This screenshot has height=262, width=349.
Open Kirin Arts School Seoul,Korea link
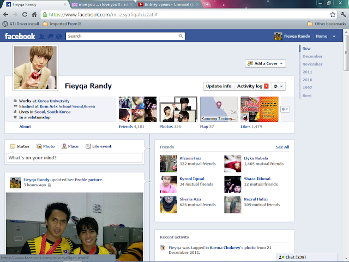(68, 106)
